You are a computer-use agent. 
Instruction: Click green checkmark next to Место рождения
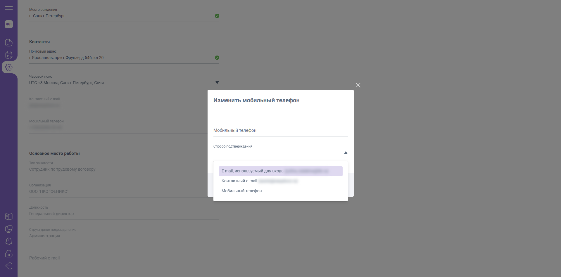(x=217, y=16)
